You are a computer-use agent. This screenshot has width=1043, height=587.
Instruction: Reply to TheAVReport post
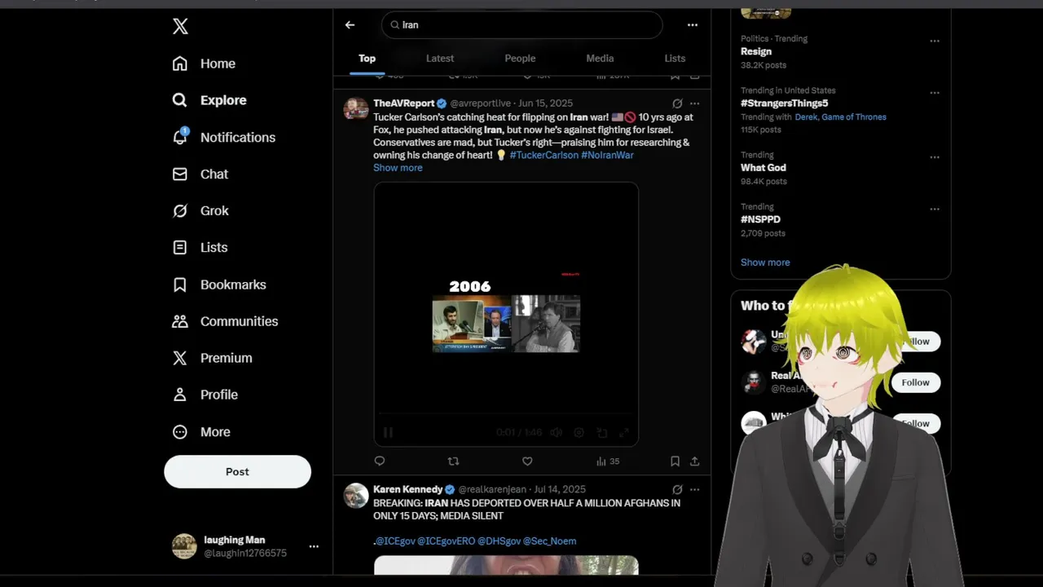coord(379,461)
